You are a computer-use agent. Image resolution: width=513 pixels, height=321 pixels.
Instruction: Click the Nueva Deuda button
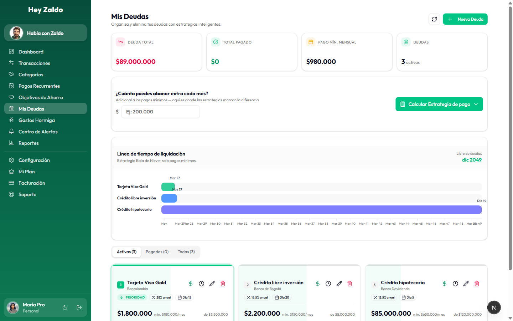click(x=465, y=19)
